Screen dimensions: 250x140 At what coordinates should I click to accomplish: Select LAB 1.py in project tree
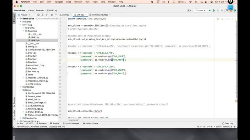coord(35,37)
